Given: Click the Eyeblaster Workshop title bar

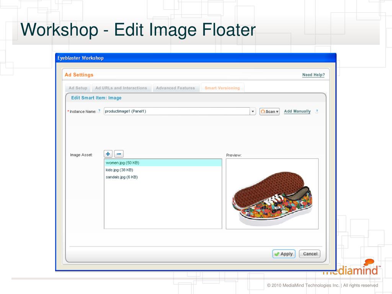Looking at the screenshot, I should [196, 58].
